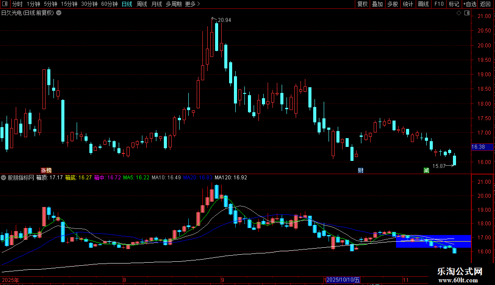Open the 多股 multi-stock view

point(393,4)
